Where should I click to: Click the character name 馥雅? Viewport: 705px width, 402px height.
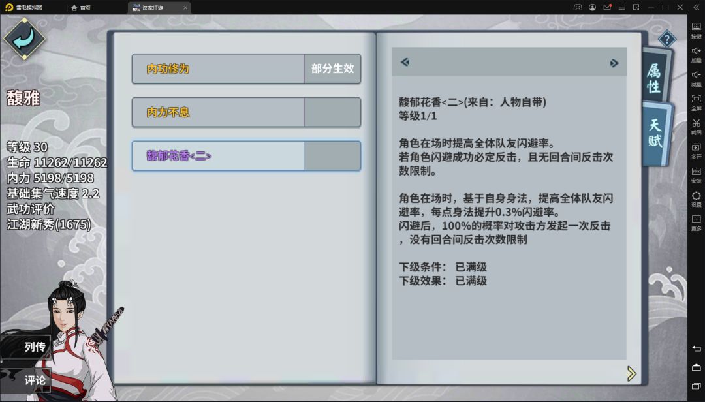click(23, 98)
